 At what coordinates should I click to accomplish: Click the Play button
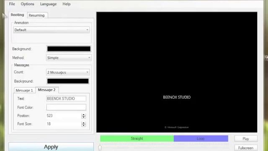tap(246, 139)
